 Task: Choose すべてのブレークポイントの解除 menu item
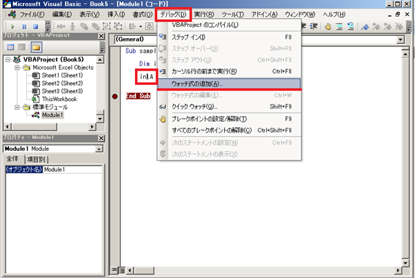pyautogui.click(x=229, y=131)
